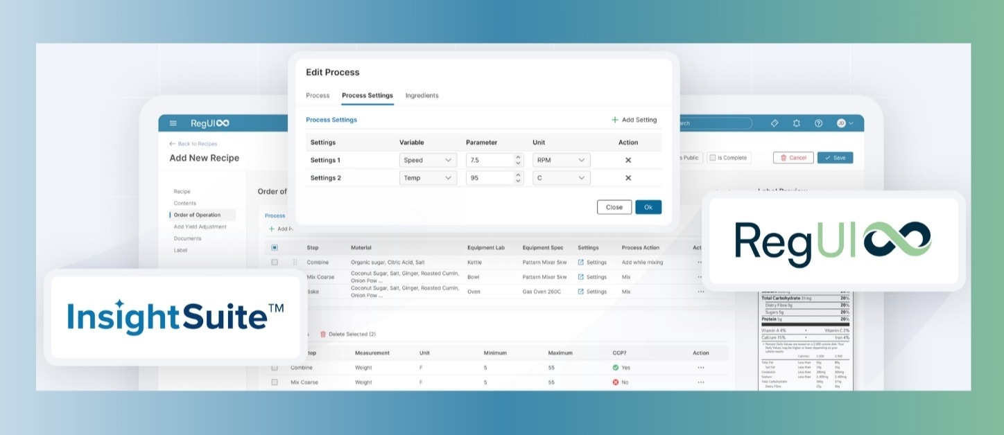Open the Label section in the sidebar
Image resolution: width=1004 pixels, height=435 pixels.
180,251
